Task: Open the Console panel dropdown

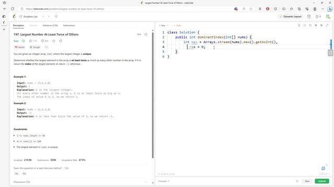Action: click(163, 181)
